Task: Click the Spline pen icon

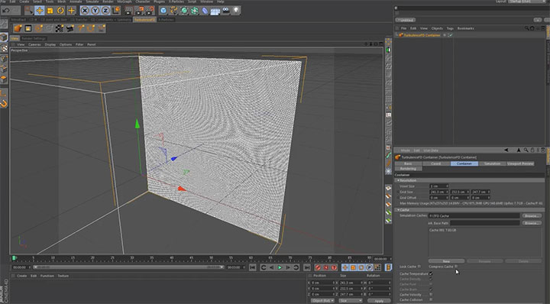Action: pyautogui.click(x=173, y=11)
